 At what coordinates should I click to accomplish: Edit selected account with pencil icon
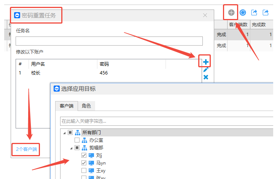coord(205,70)
